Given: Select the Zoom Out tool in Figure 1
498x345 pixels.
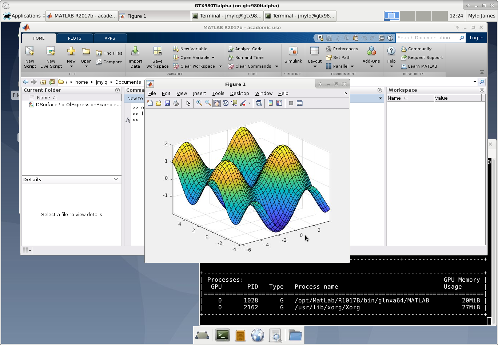Looking at the screenshot, I should 208,103.
